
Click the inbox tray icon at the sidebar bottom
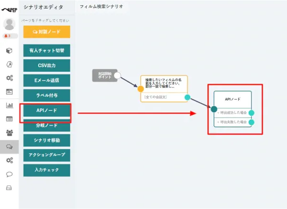(x=9, y=187)
